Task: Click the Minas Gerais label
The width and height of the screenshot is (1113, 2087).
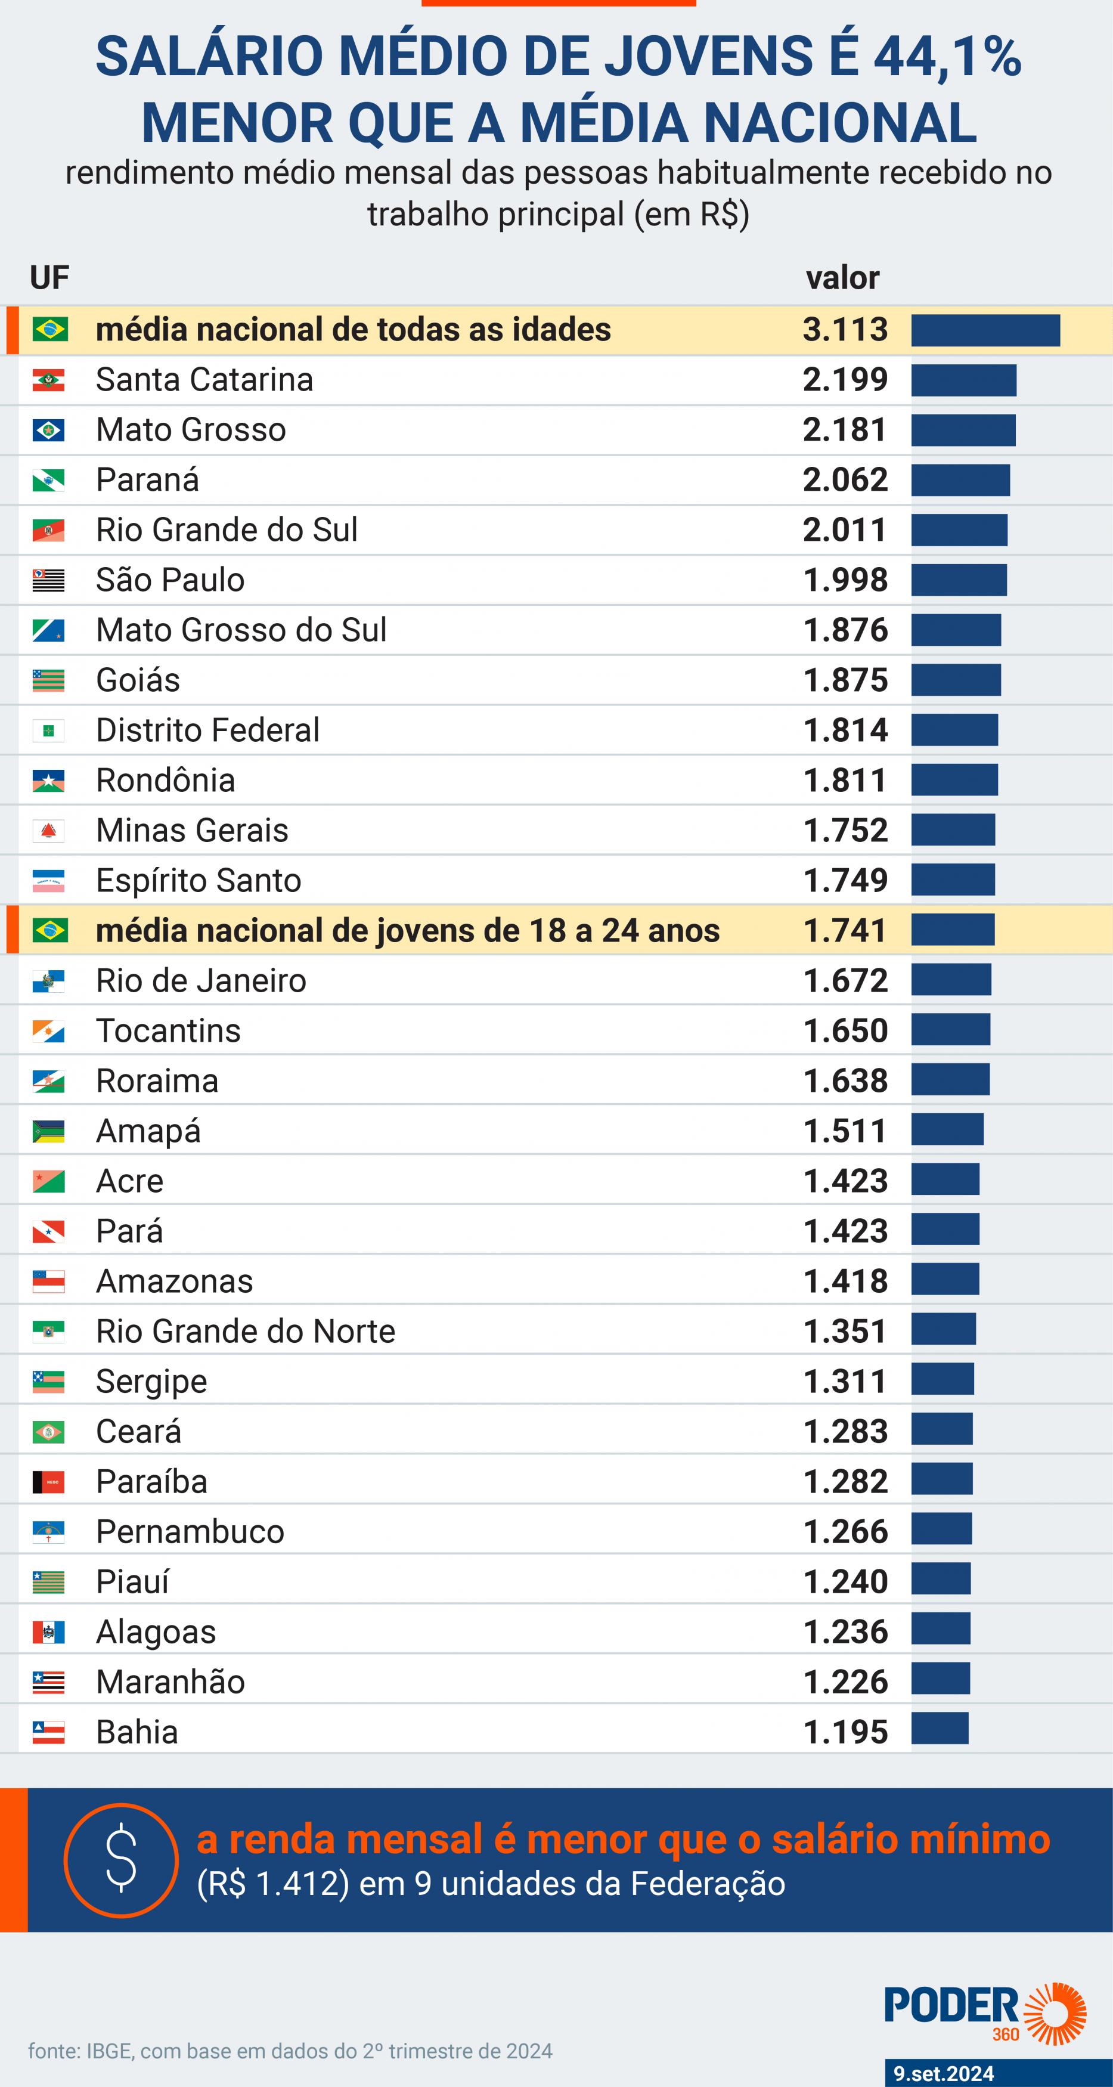Action: (192, 831)
